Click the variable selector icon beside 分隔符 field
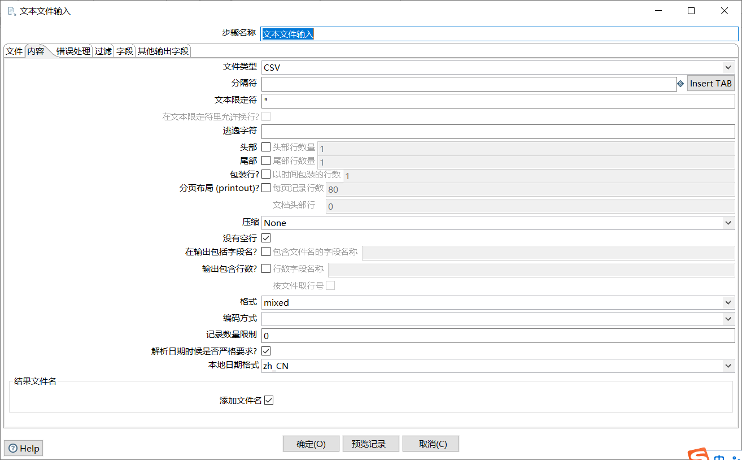 pos(679,83)
